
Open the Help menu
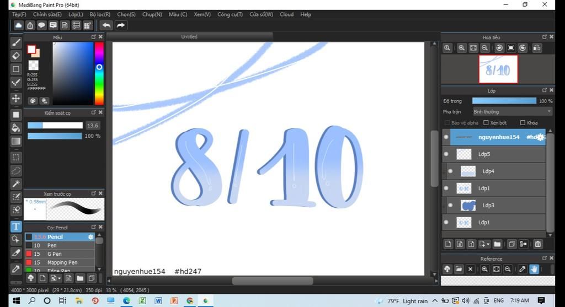pyautogui.click(x=306, y=14)
